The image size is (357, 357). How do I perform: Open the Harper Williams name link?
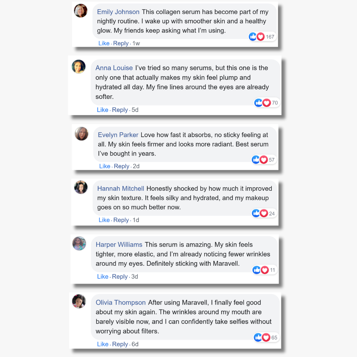tap(119, 245)
